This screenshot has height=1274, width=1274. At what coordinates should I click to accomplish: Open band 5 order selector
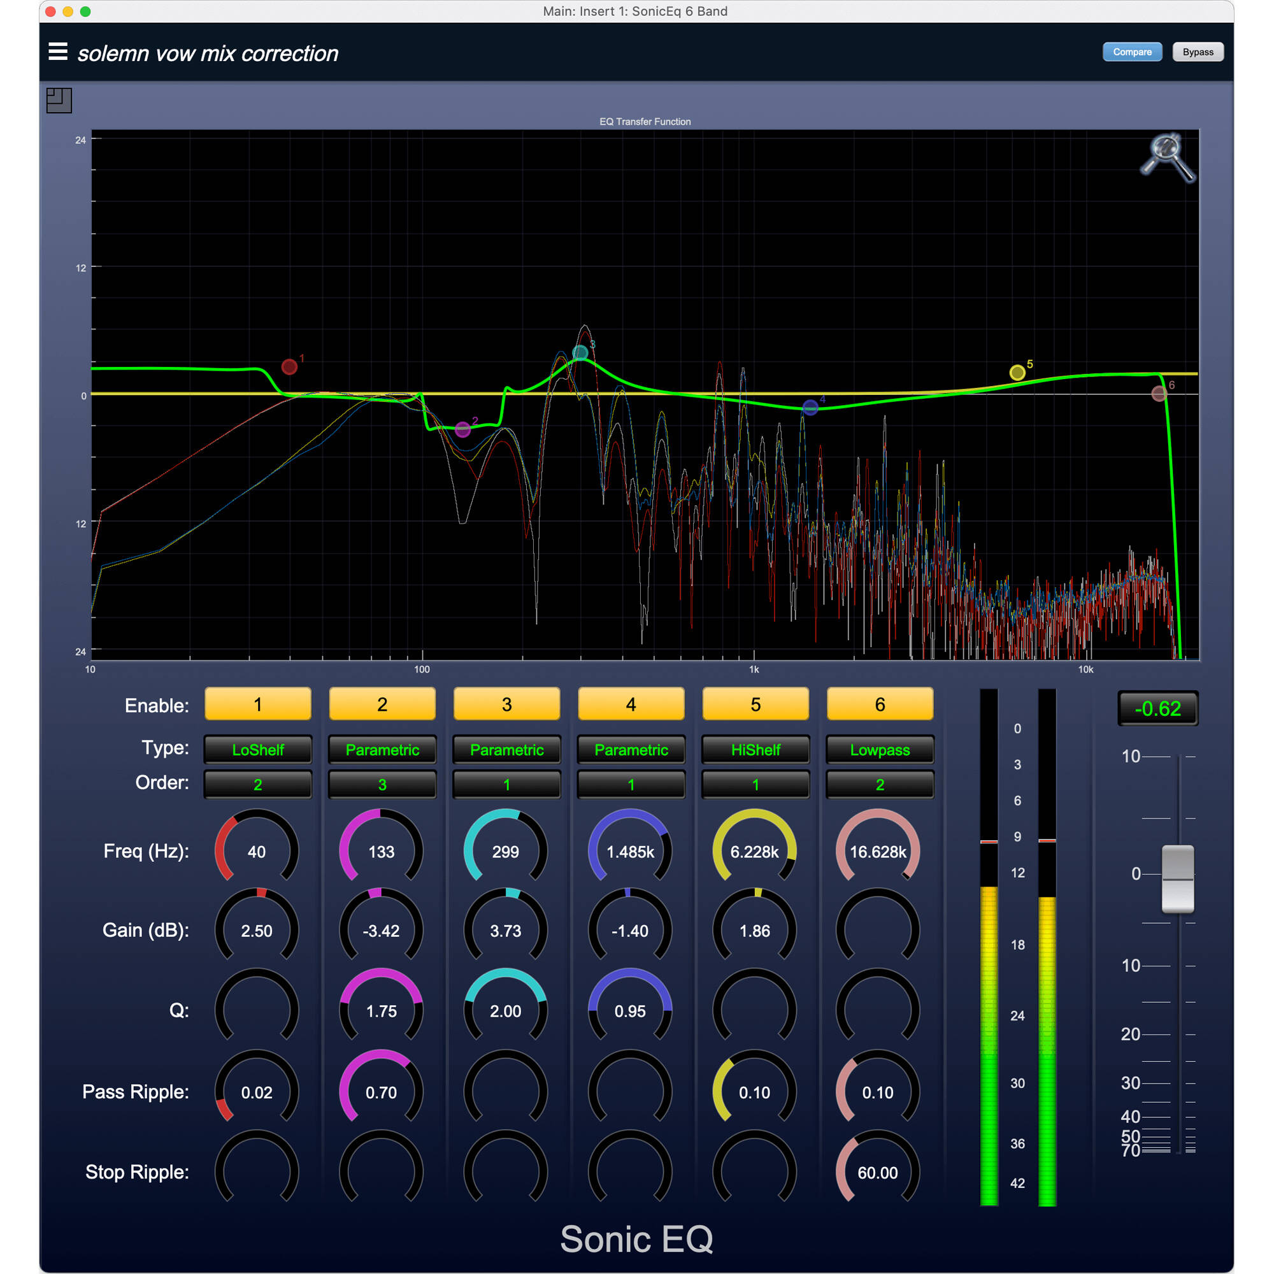(755, 785)
